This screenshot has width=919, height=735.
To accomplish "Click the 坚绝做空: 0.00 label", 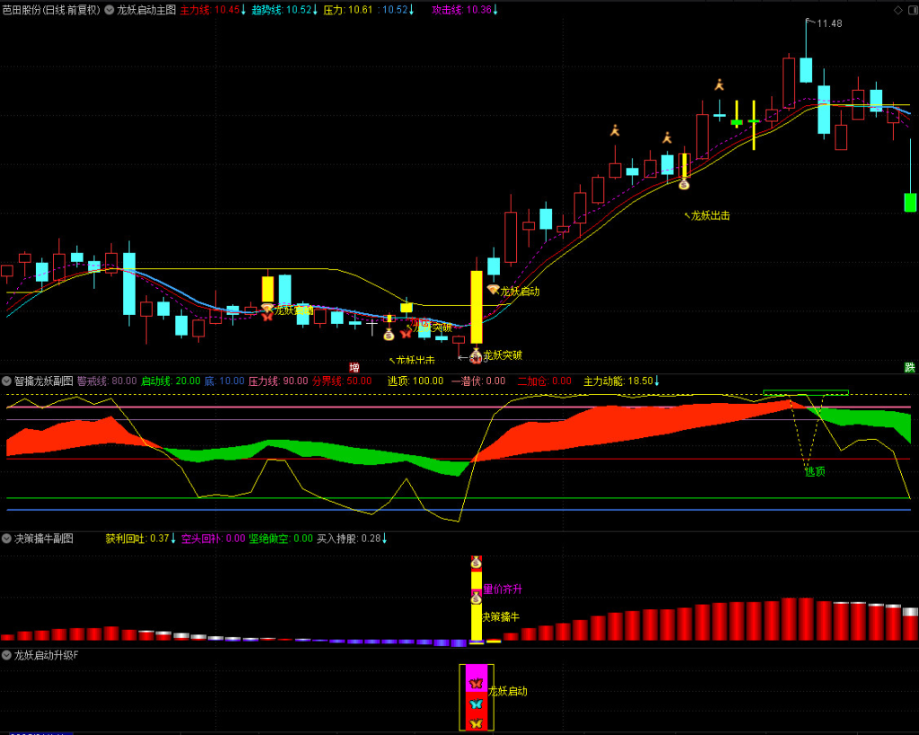I will 281,538.
